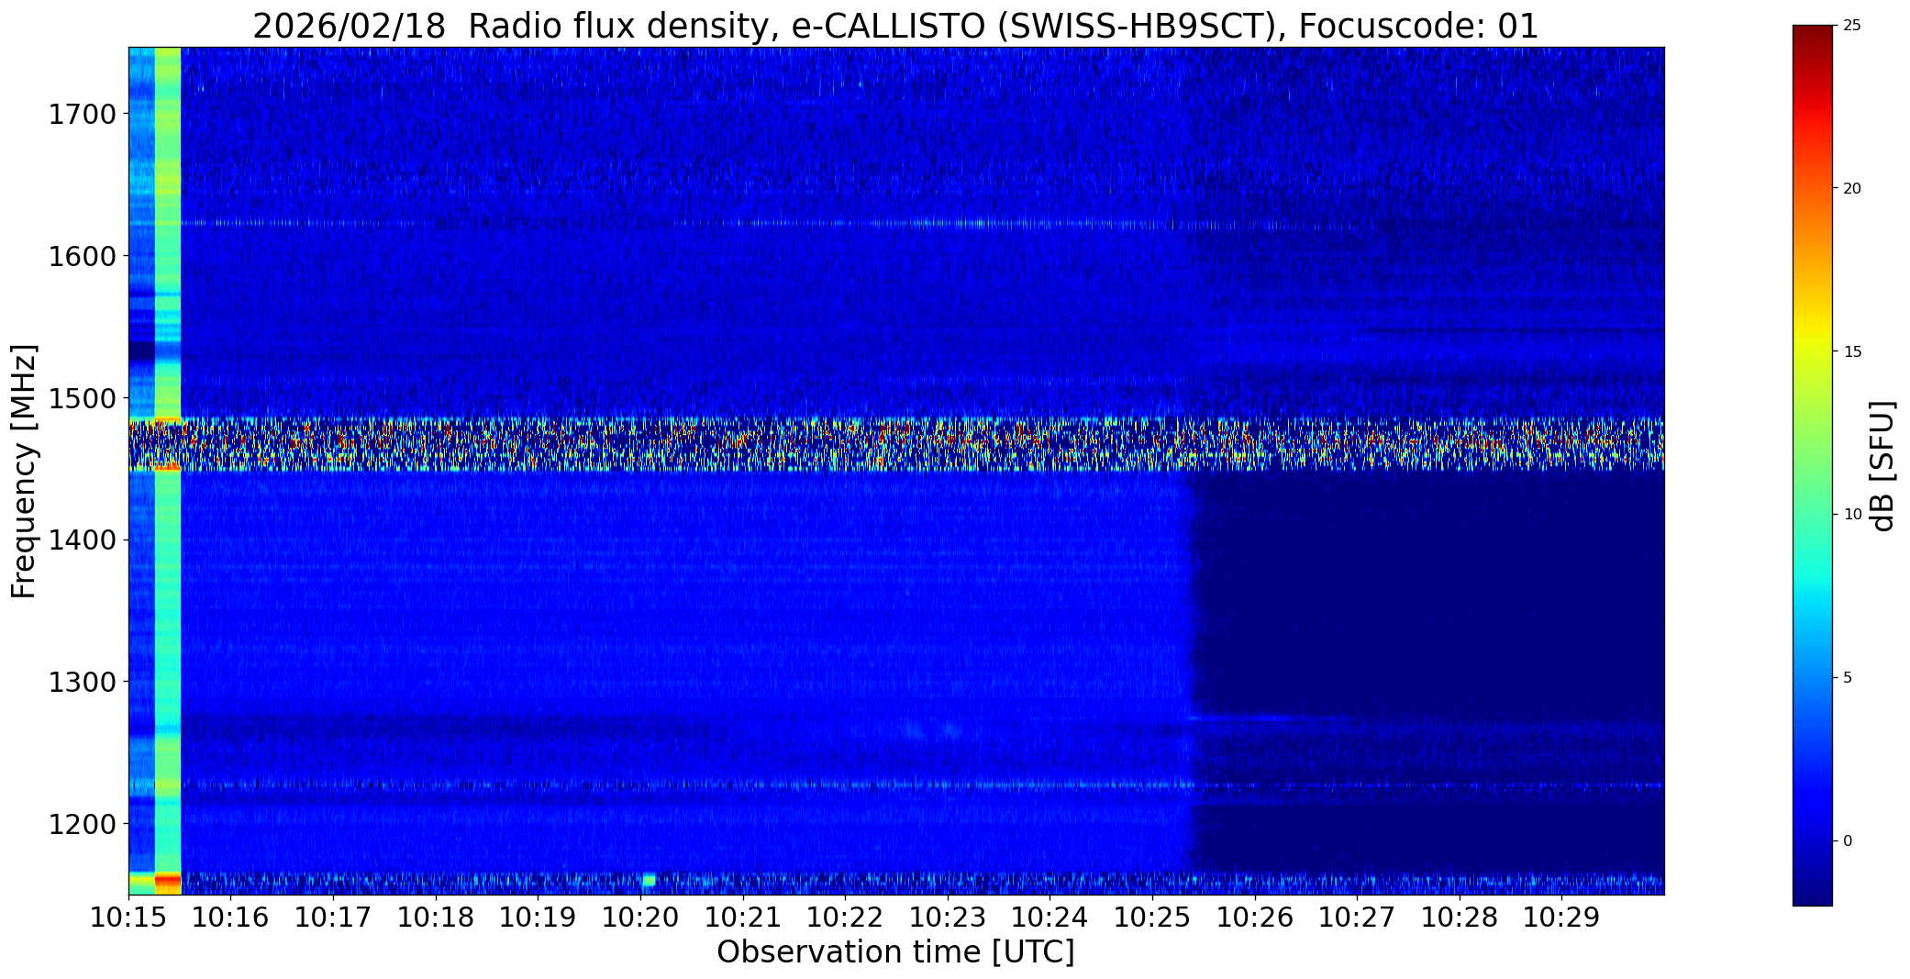Viewport: 1910px width, 979px height.
Task: Click the colorbar 0 tick label
Action: click(x=1848, y=840)
